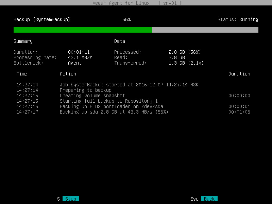Click the Back button

coord(209,199)
